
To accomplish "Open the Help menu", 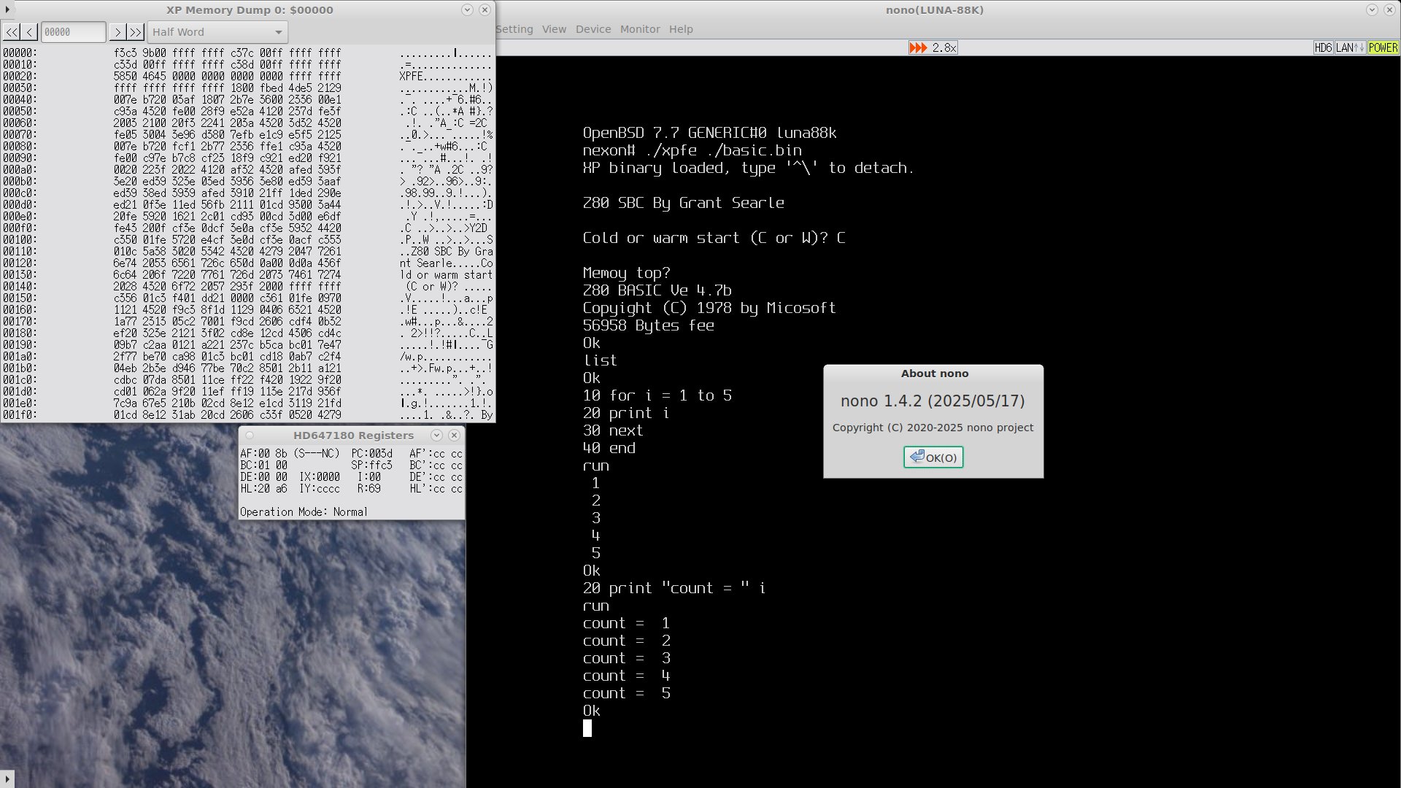I will (x=681, y=29).
